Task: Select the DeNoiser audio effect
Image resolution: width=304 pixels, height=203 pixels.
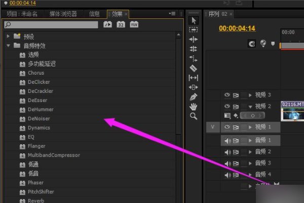Action: 39,119
